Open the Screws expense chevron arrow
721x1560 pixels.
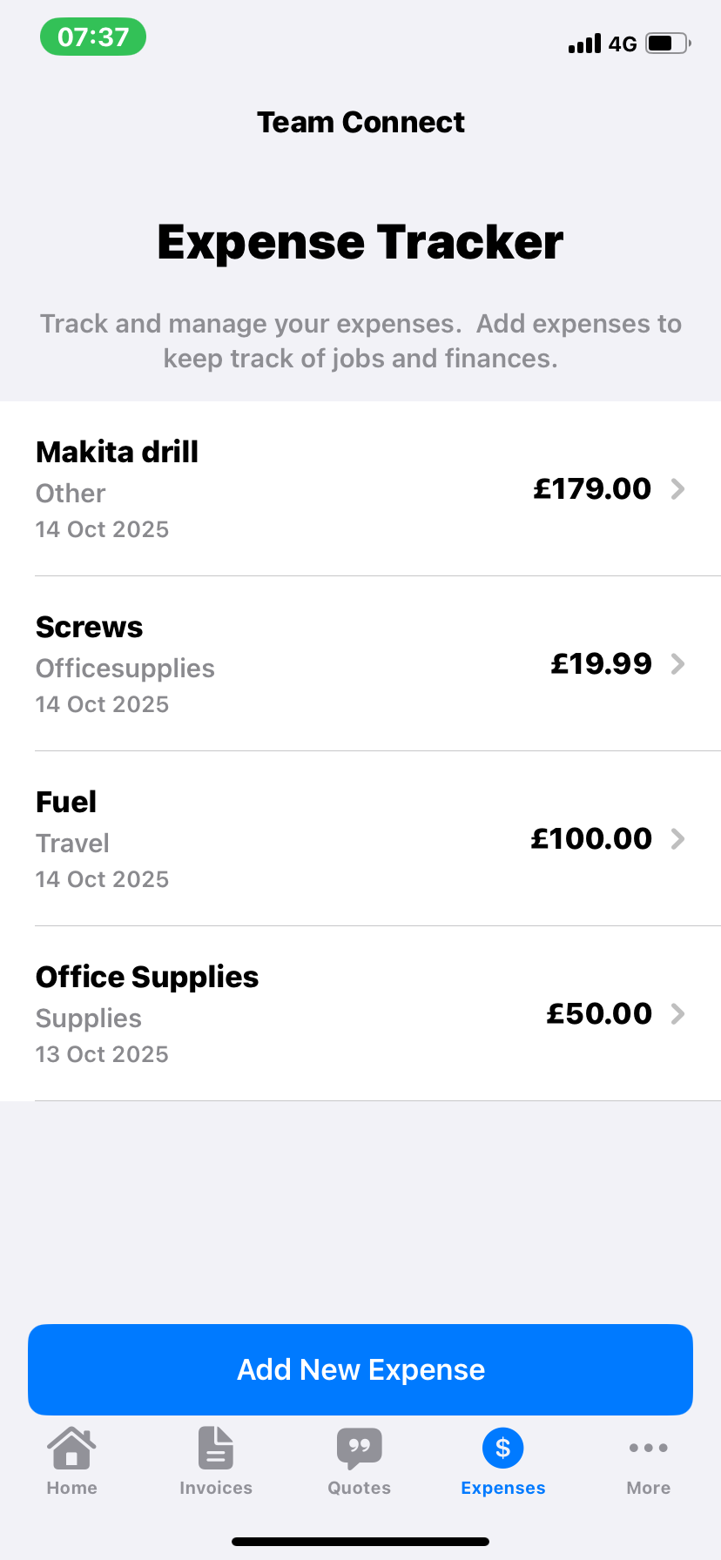677,664
